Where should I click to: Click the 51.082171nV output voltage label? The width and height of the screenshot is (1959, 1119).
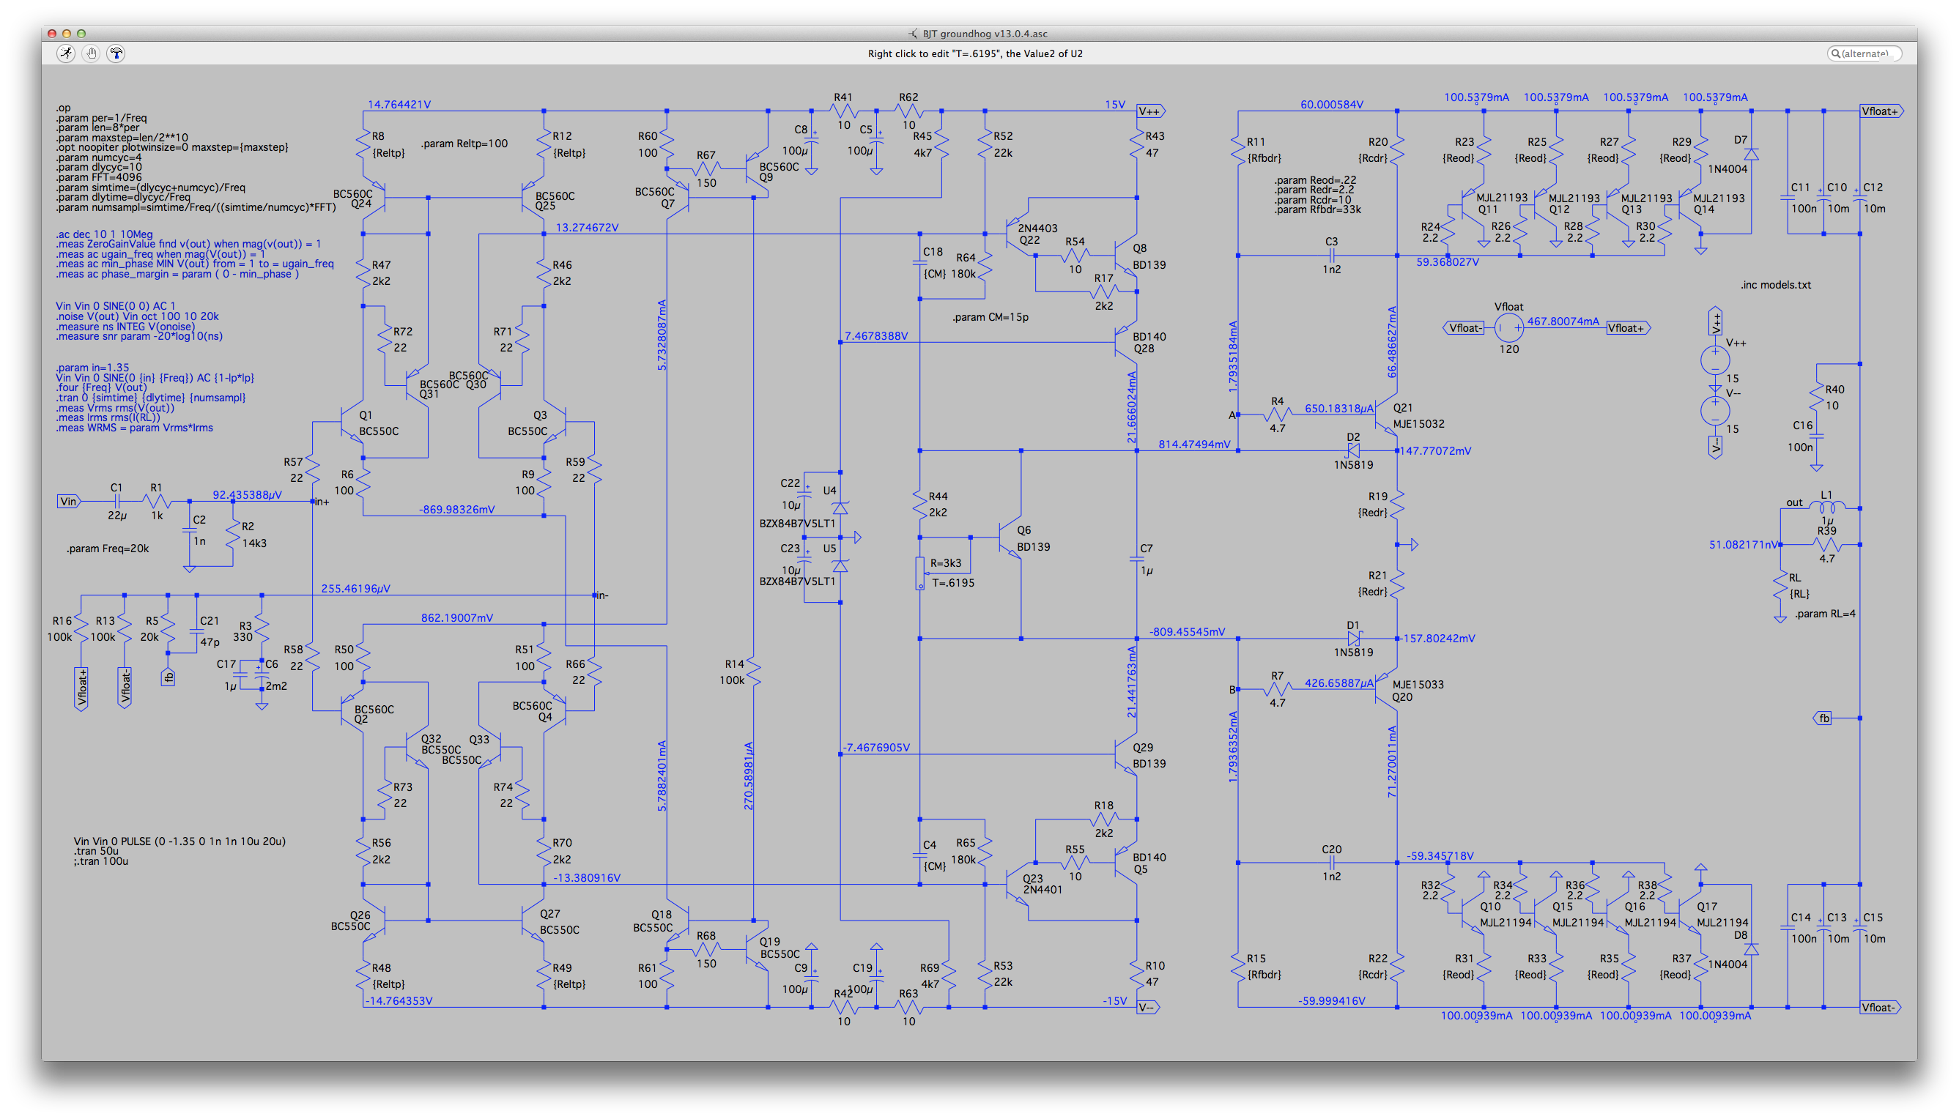coord(1744,545)
